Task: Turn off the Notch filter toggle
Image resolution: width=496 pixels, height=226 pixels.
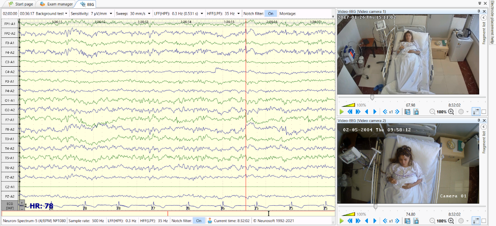Action: 271,13
